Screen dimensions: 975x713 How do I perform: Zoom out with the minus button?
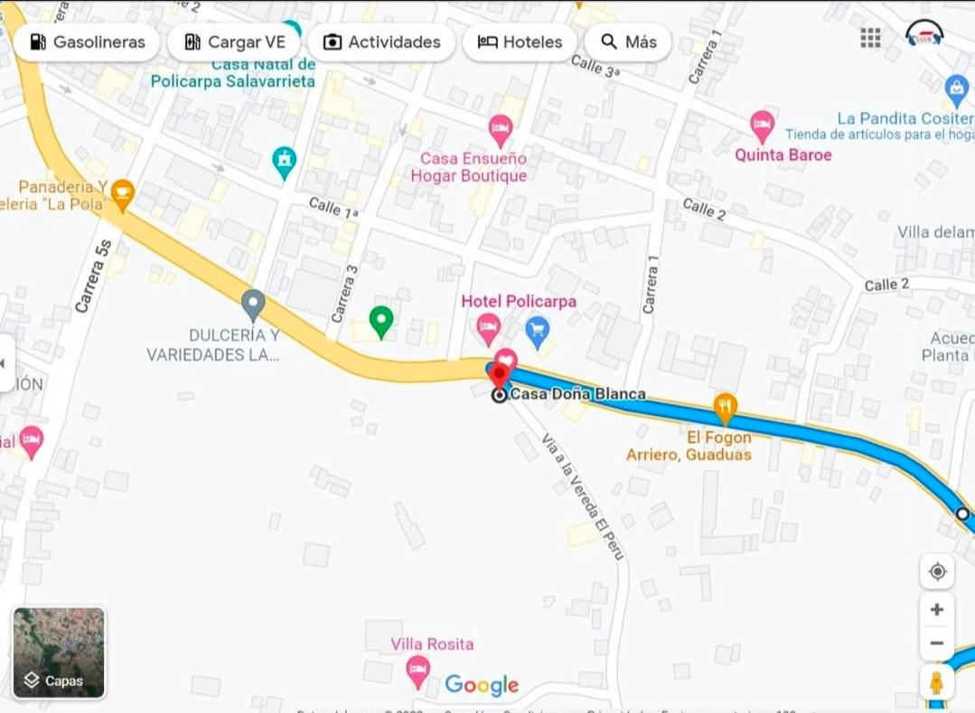(937, 643)
